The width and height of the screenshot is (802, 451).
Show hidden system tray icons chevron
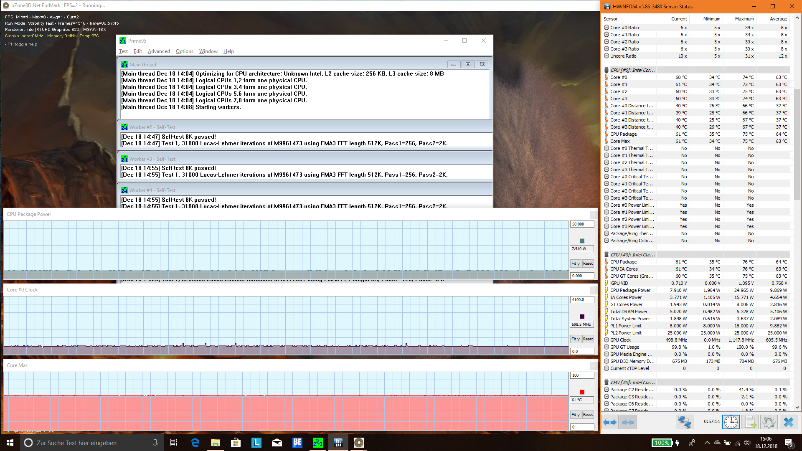[707, 443]
